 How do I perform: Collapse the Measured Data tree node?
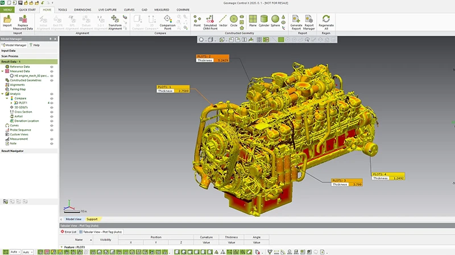(3, 71)
